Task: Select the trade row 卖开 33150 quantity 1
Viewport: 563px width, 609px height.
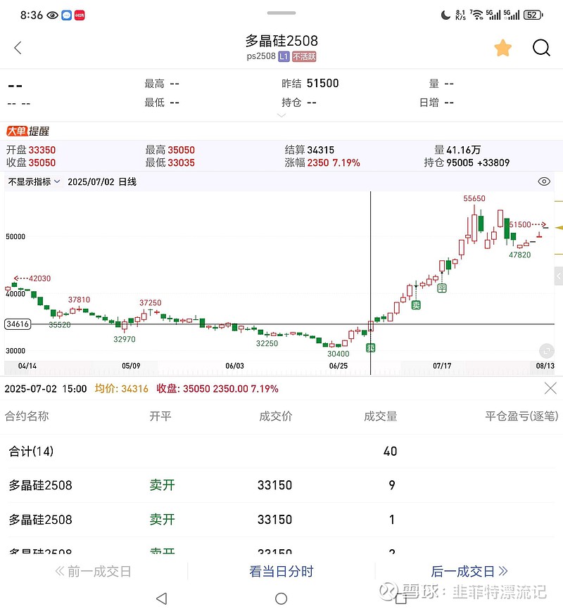Action: (x=281, y=520)
